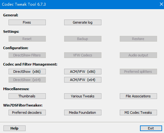Screen dimensions: 164x133
Task: Click the Settings: section heading
Action: [x=11, y=32]
